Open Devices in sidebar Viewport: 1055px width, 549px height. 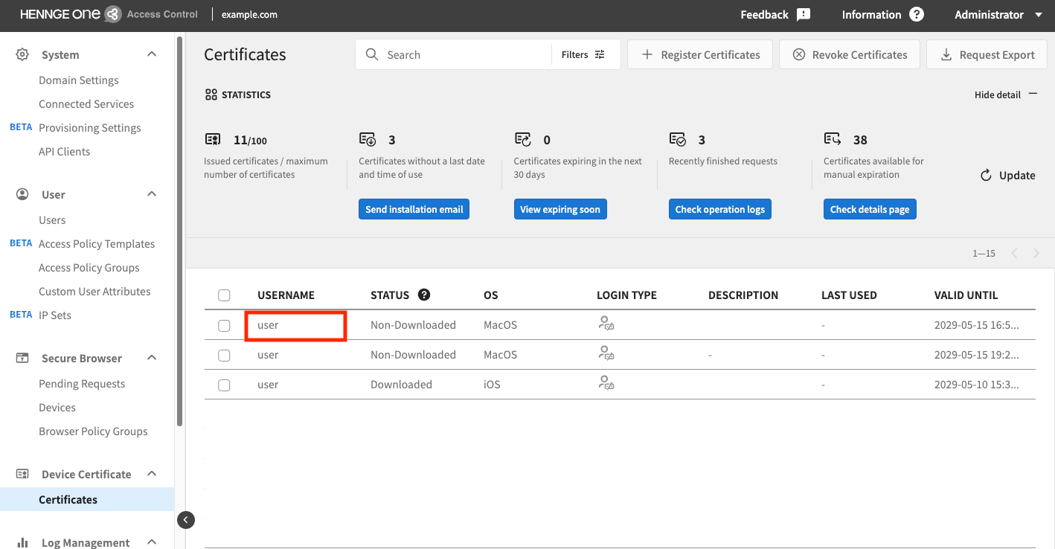tap(57, 408)
